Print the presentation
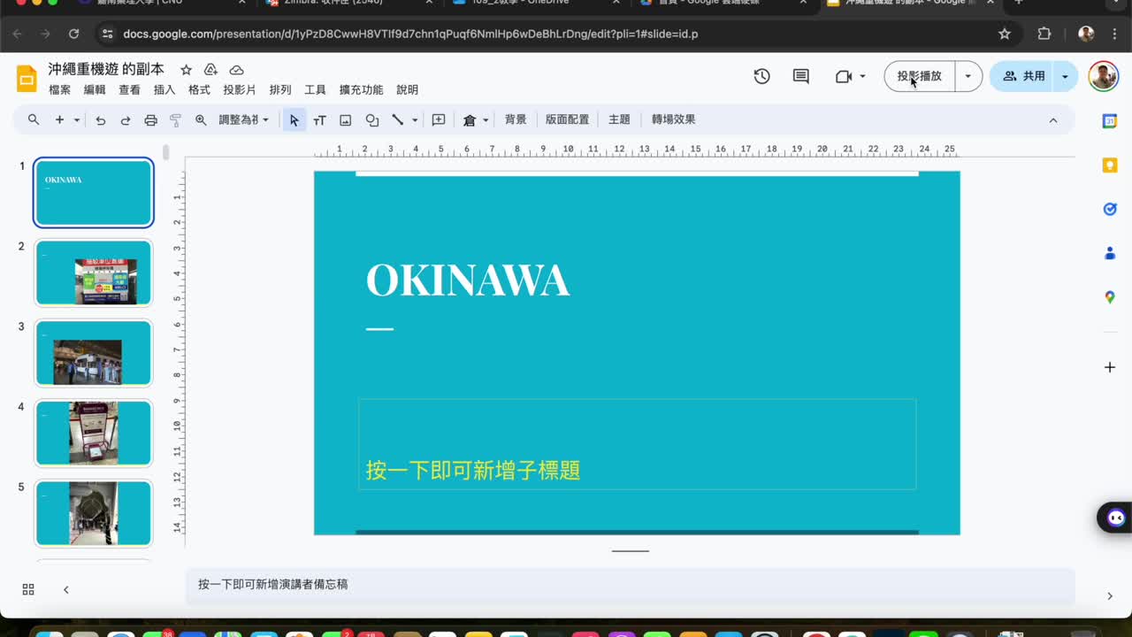This screenshot has width=1132, height=637. click(150, 119)
